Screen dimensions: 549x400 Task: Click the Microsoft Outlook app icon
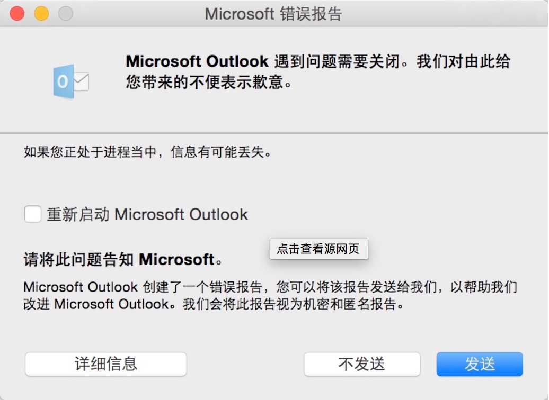[x=70, y=81]
